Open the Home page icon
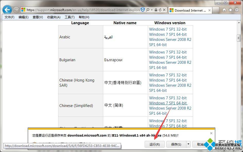This screenshot has width=243, height=152. pos(224,10)
